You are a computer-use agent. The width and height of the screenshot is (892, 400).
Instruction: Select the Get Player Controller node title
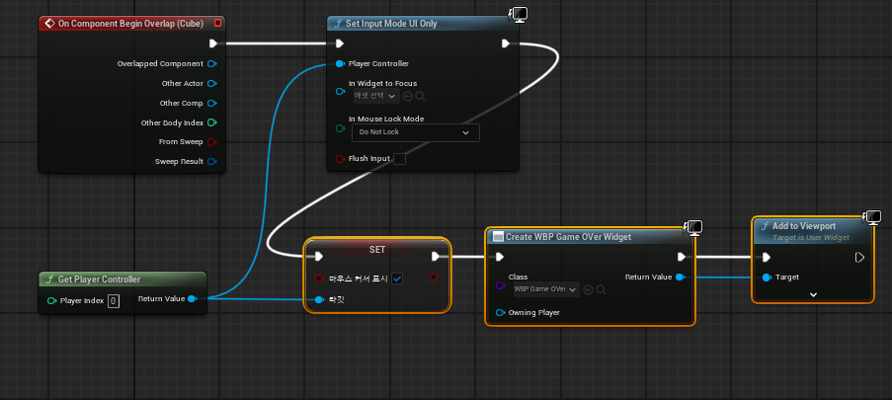point(100,280)
